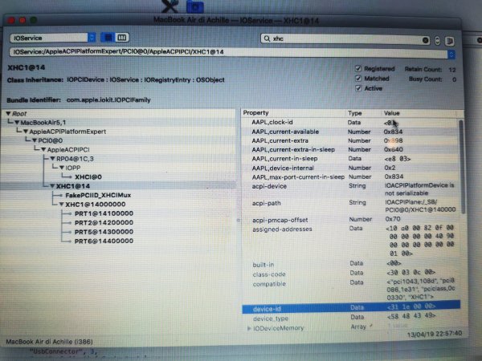Collapse the Root tree node
Screen dimensions: 482x361
[8, 114]
